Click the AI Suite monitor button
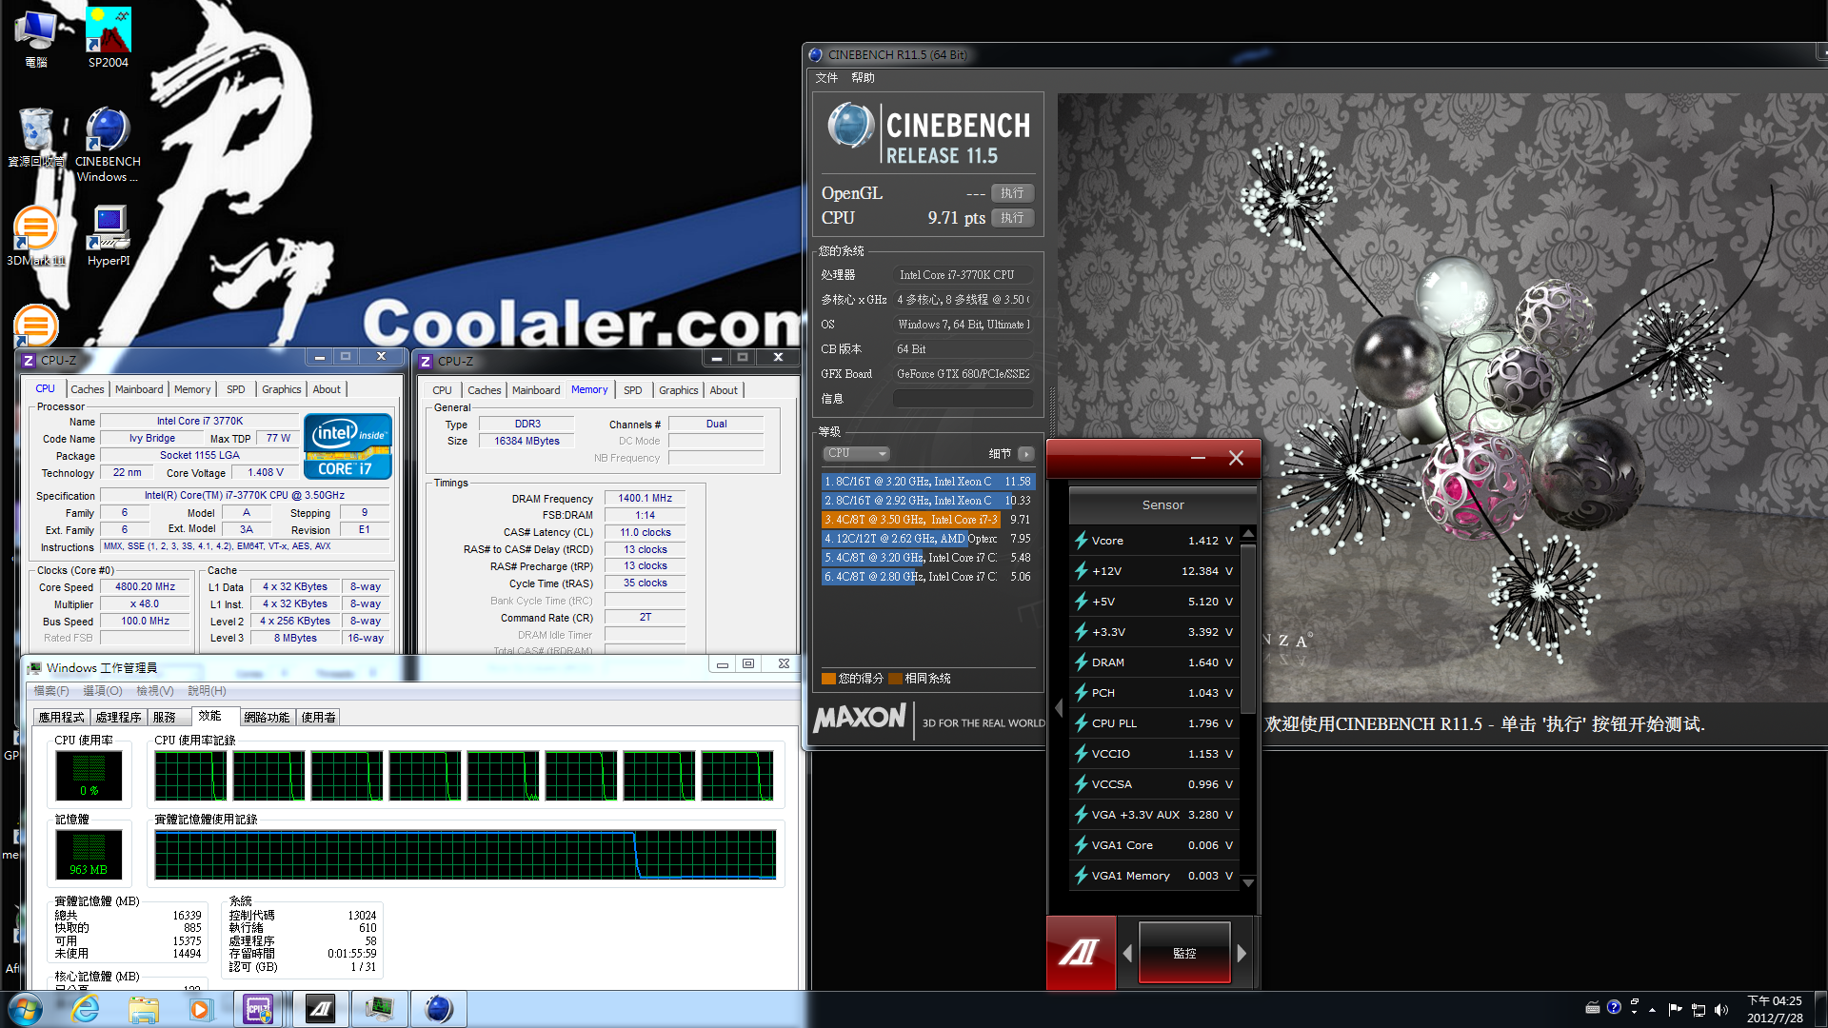The image size is (1828, 1028). pos(1184,953)
